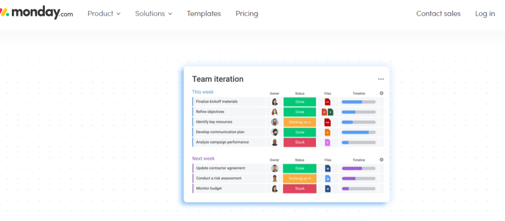Collapse the Next week group

click(203, 158)
